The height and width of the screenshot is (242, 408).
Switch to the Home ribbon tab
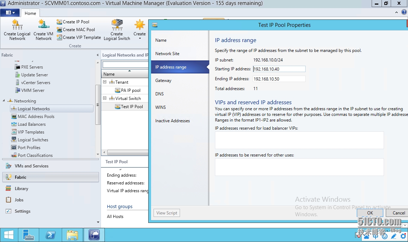pyautogui.click(x=30, y=13)
